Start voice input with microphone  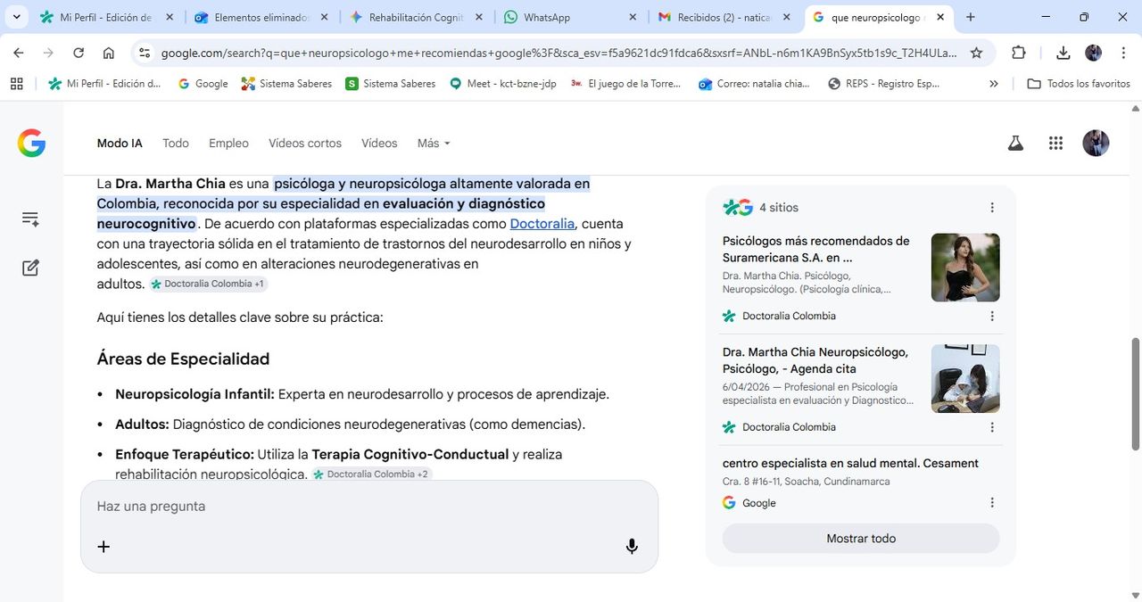coord(632,547)
